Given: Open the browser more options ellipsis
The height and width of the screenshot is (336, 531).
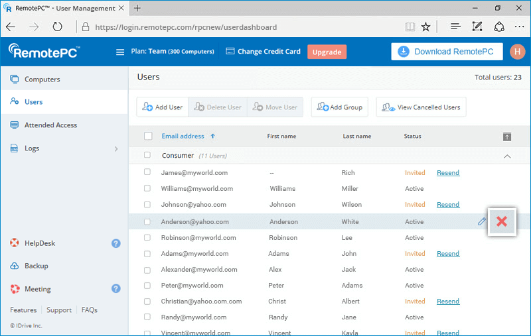Looking at the screenshot, I should pos(519,27).
